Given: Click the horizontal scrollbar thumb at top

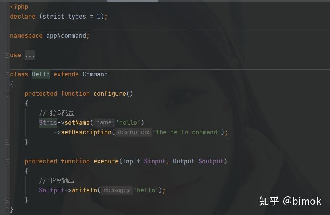Looking at the screenshot, I should tap(132, 1).
